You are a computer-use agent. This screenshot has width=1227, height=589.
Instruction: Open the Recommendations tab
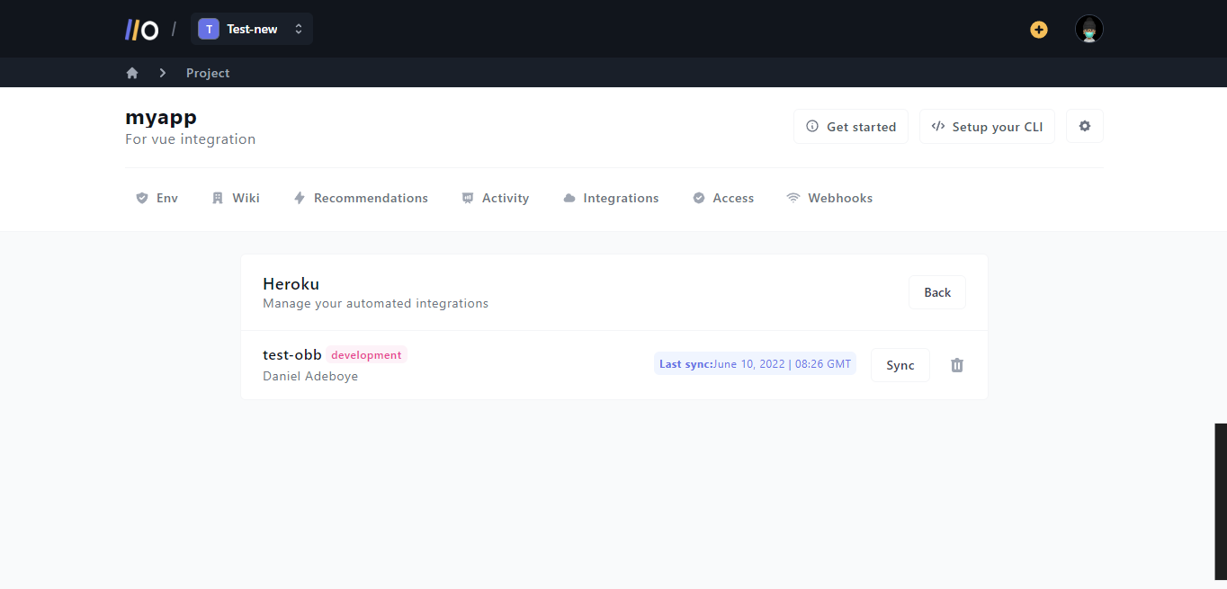click(361, 198)
